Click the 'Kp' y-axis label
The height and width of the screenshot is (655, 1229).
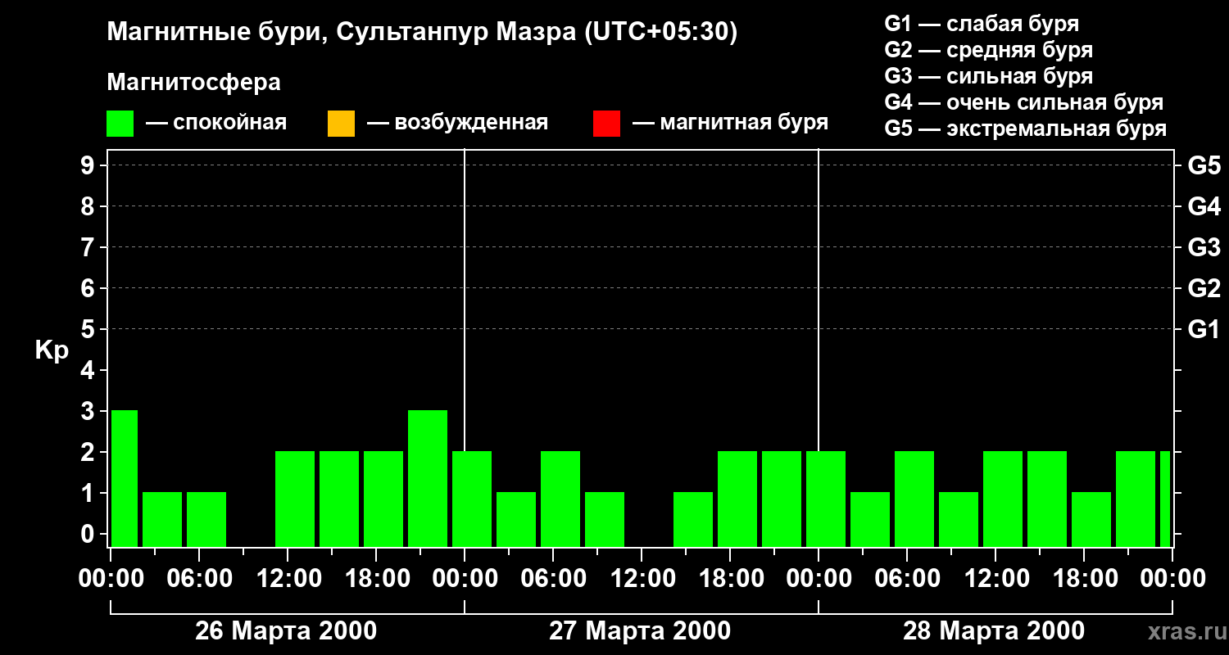tap(52, 350)
